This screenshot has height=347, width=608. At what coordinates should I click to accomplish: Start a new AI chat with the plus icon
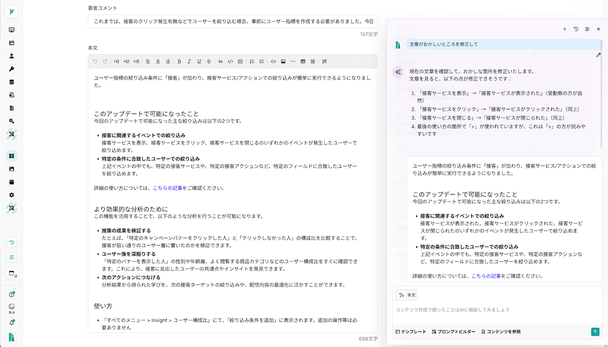pyautogui.click(x=564, y=29)
